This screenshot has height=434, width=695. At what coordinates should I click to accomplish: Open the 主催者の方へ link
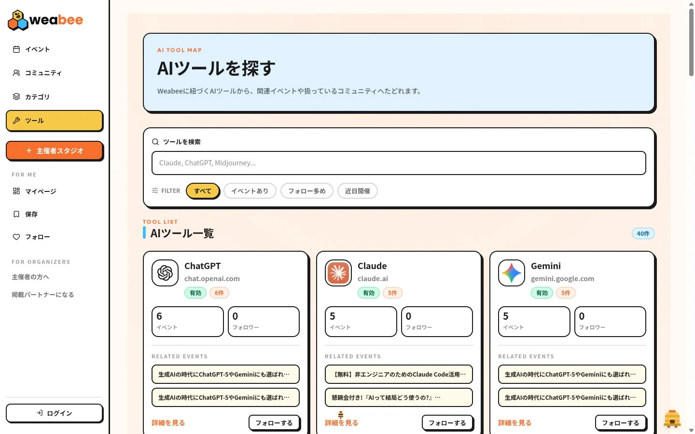(x=30, y=277)
